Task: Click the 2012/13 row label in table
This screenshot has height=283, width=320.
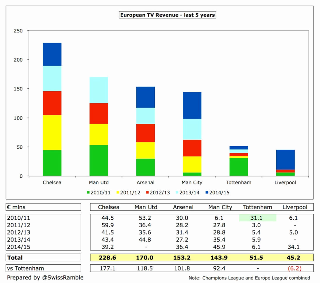Action: click(x=19, y=232)
